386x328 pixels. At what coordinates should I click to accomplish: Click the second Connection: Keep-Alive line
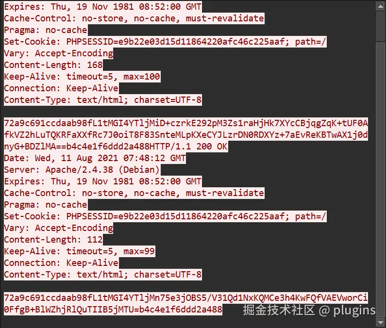click(x=61, y=263)
